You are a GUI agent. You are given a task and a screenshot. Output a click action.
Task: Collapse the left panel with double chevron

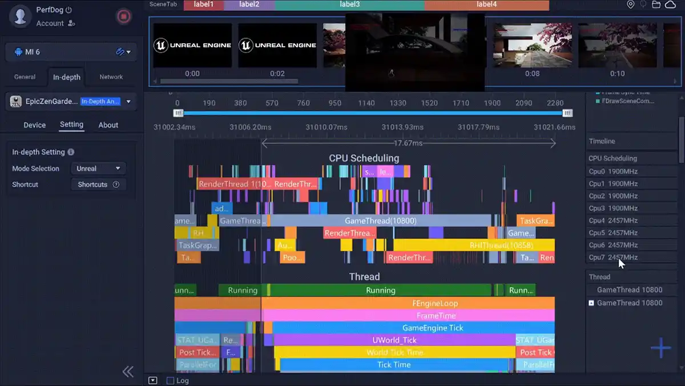(128, 372)
